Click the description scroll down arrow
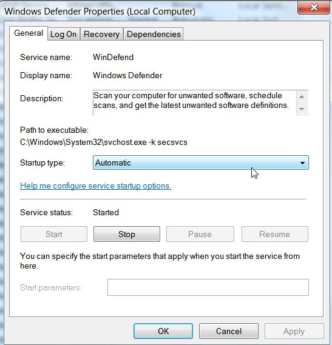 pyautogui.click(x=302, y=109)
